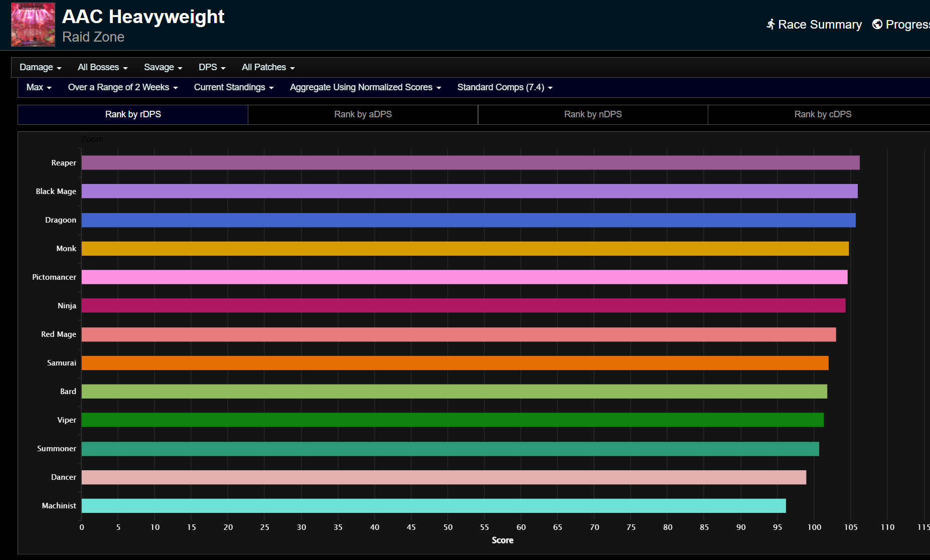The height and width of the screenshot is (560, 930).
Task: Open the Damage dropdown
Action: click(x=41, y=67)
